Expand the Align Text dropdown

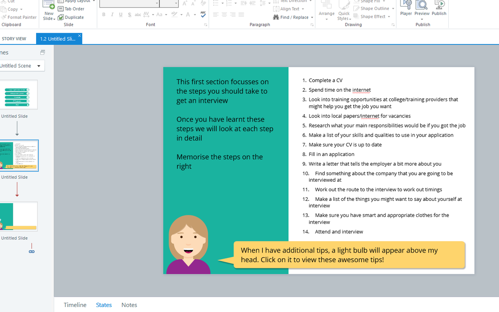click(303, 9)
